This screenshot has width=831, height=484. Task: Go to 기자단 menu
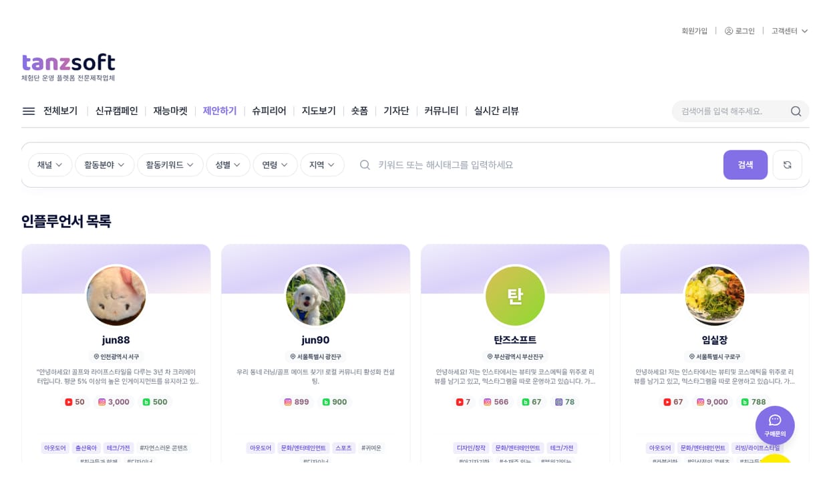[396, 111]
